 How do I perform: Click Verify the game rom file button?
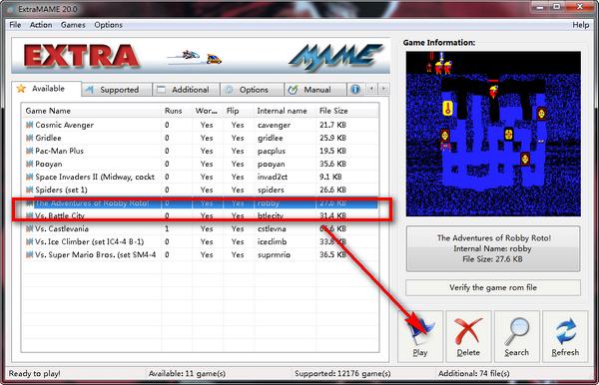point(493,287)
